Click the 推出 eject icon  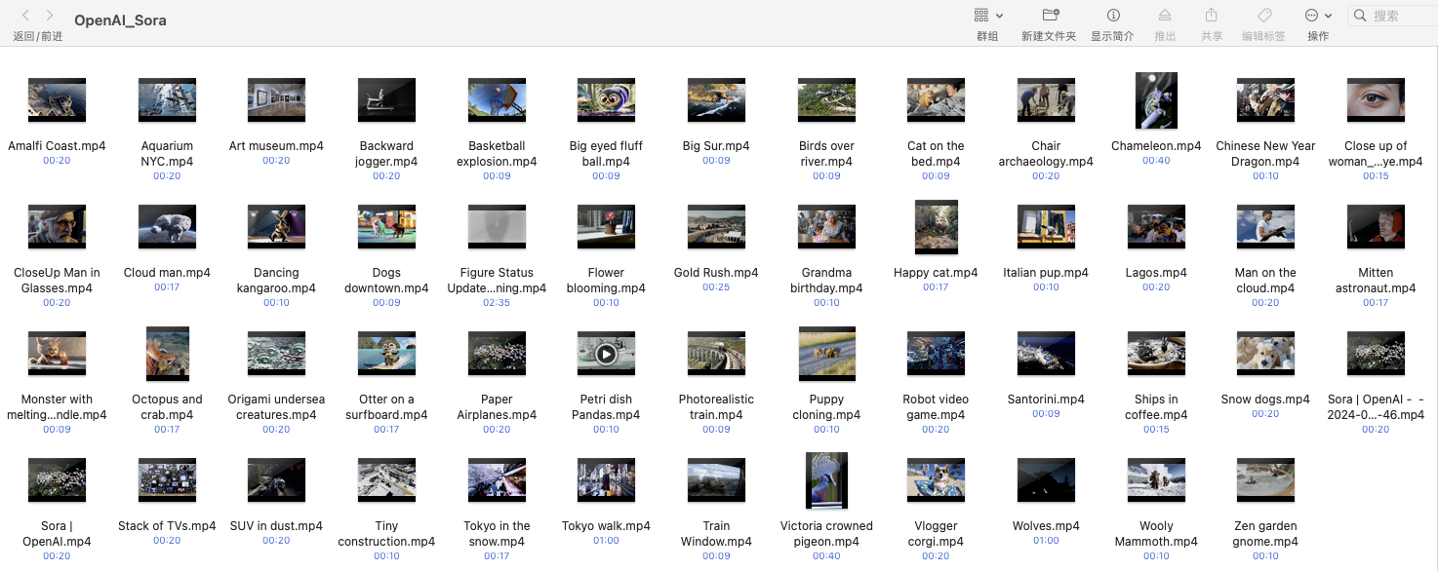pyautogui.click(x=1165, y=16)
